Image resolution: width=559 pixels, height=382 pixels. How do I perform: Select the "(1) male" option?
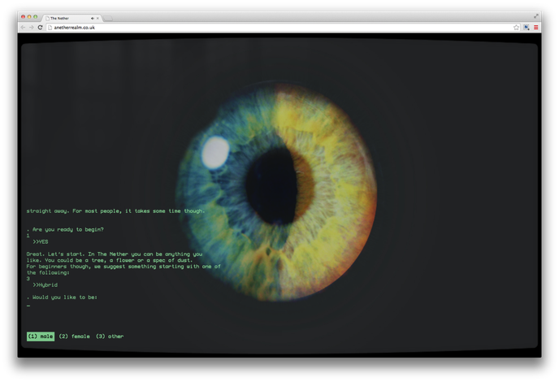41,336
